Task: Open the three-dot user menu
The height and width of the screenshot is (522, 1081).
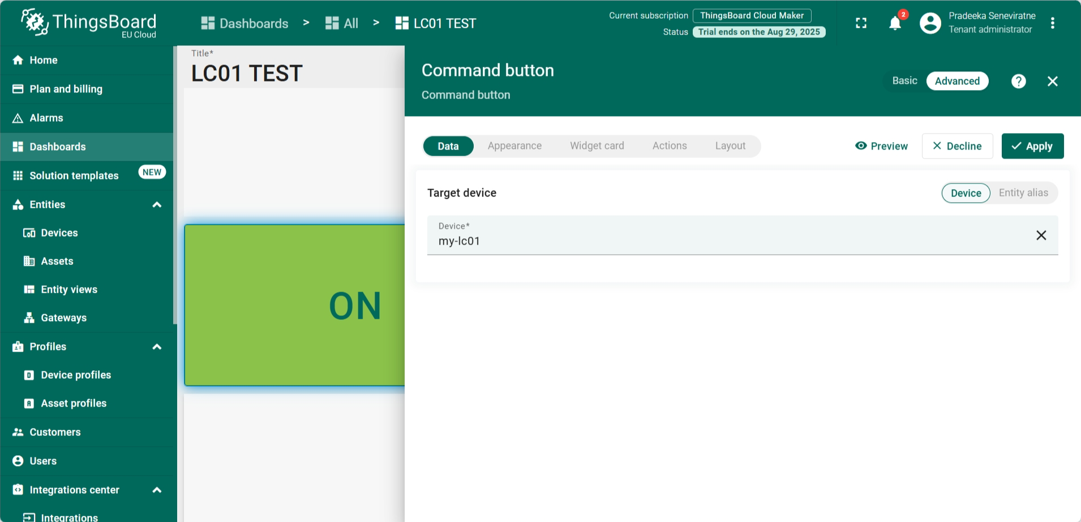Action: pyautogui.click(x=1052, y=23)
